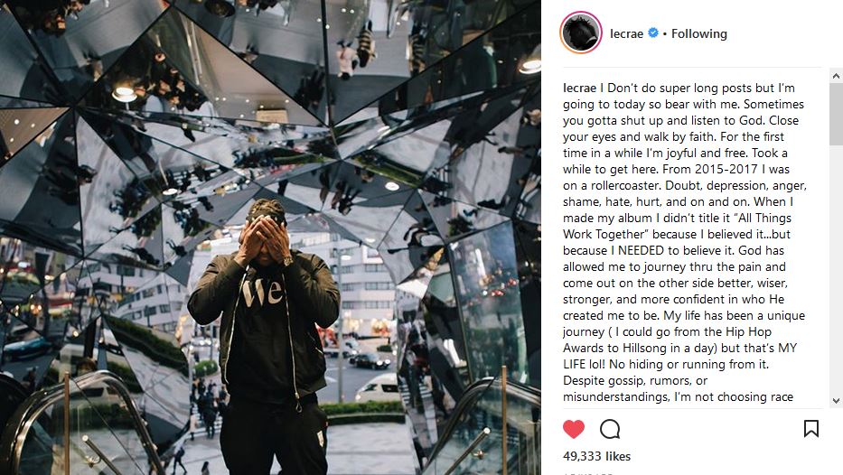
Task: Open lecrae's circular profile avatar
Action: (x=581, y=33)
